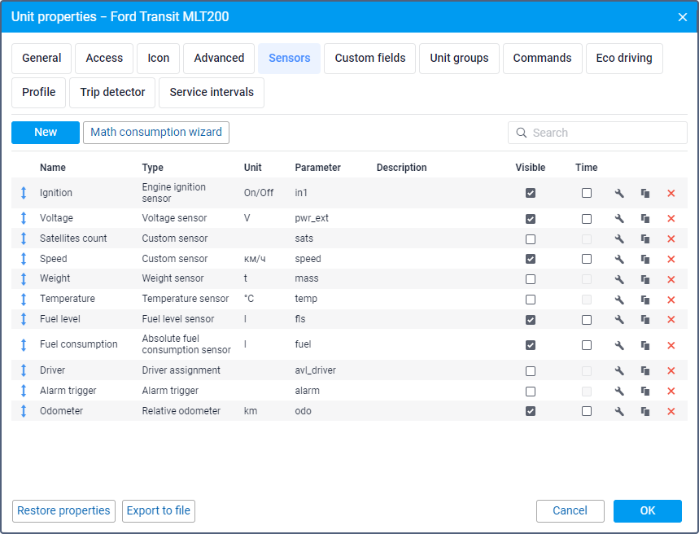Delete the Temperature sensor
Viewport: 699px width, 534px height.
[x=671, y=300]
